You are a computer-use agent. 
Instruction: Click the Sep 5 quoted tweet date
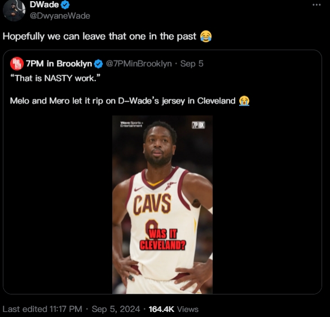pos(192,64)
